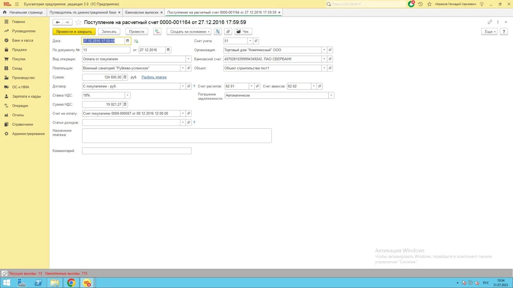Switch to the Начальная страница tab
The height and width of the screenshot is (288, 513).
23,12
